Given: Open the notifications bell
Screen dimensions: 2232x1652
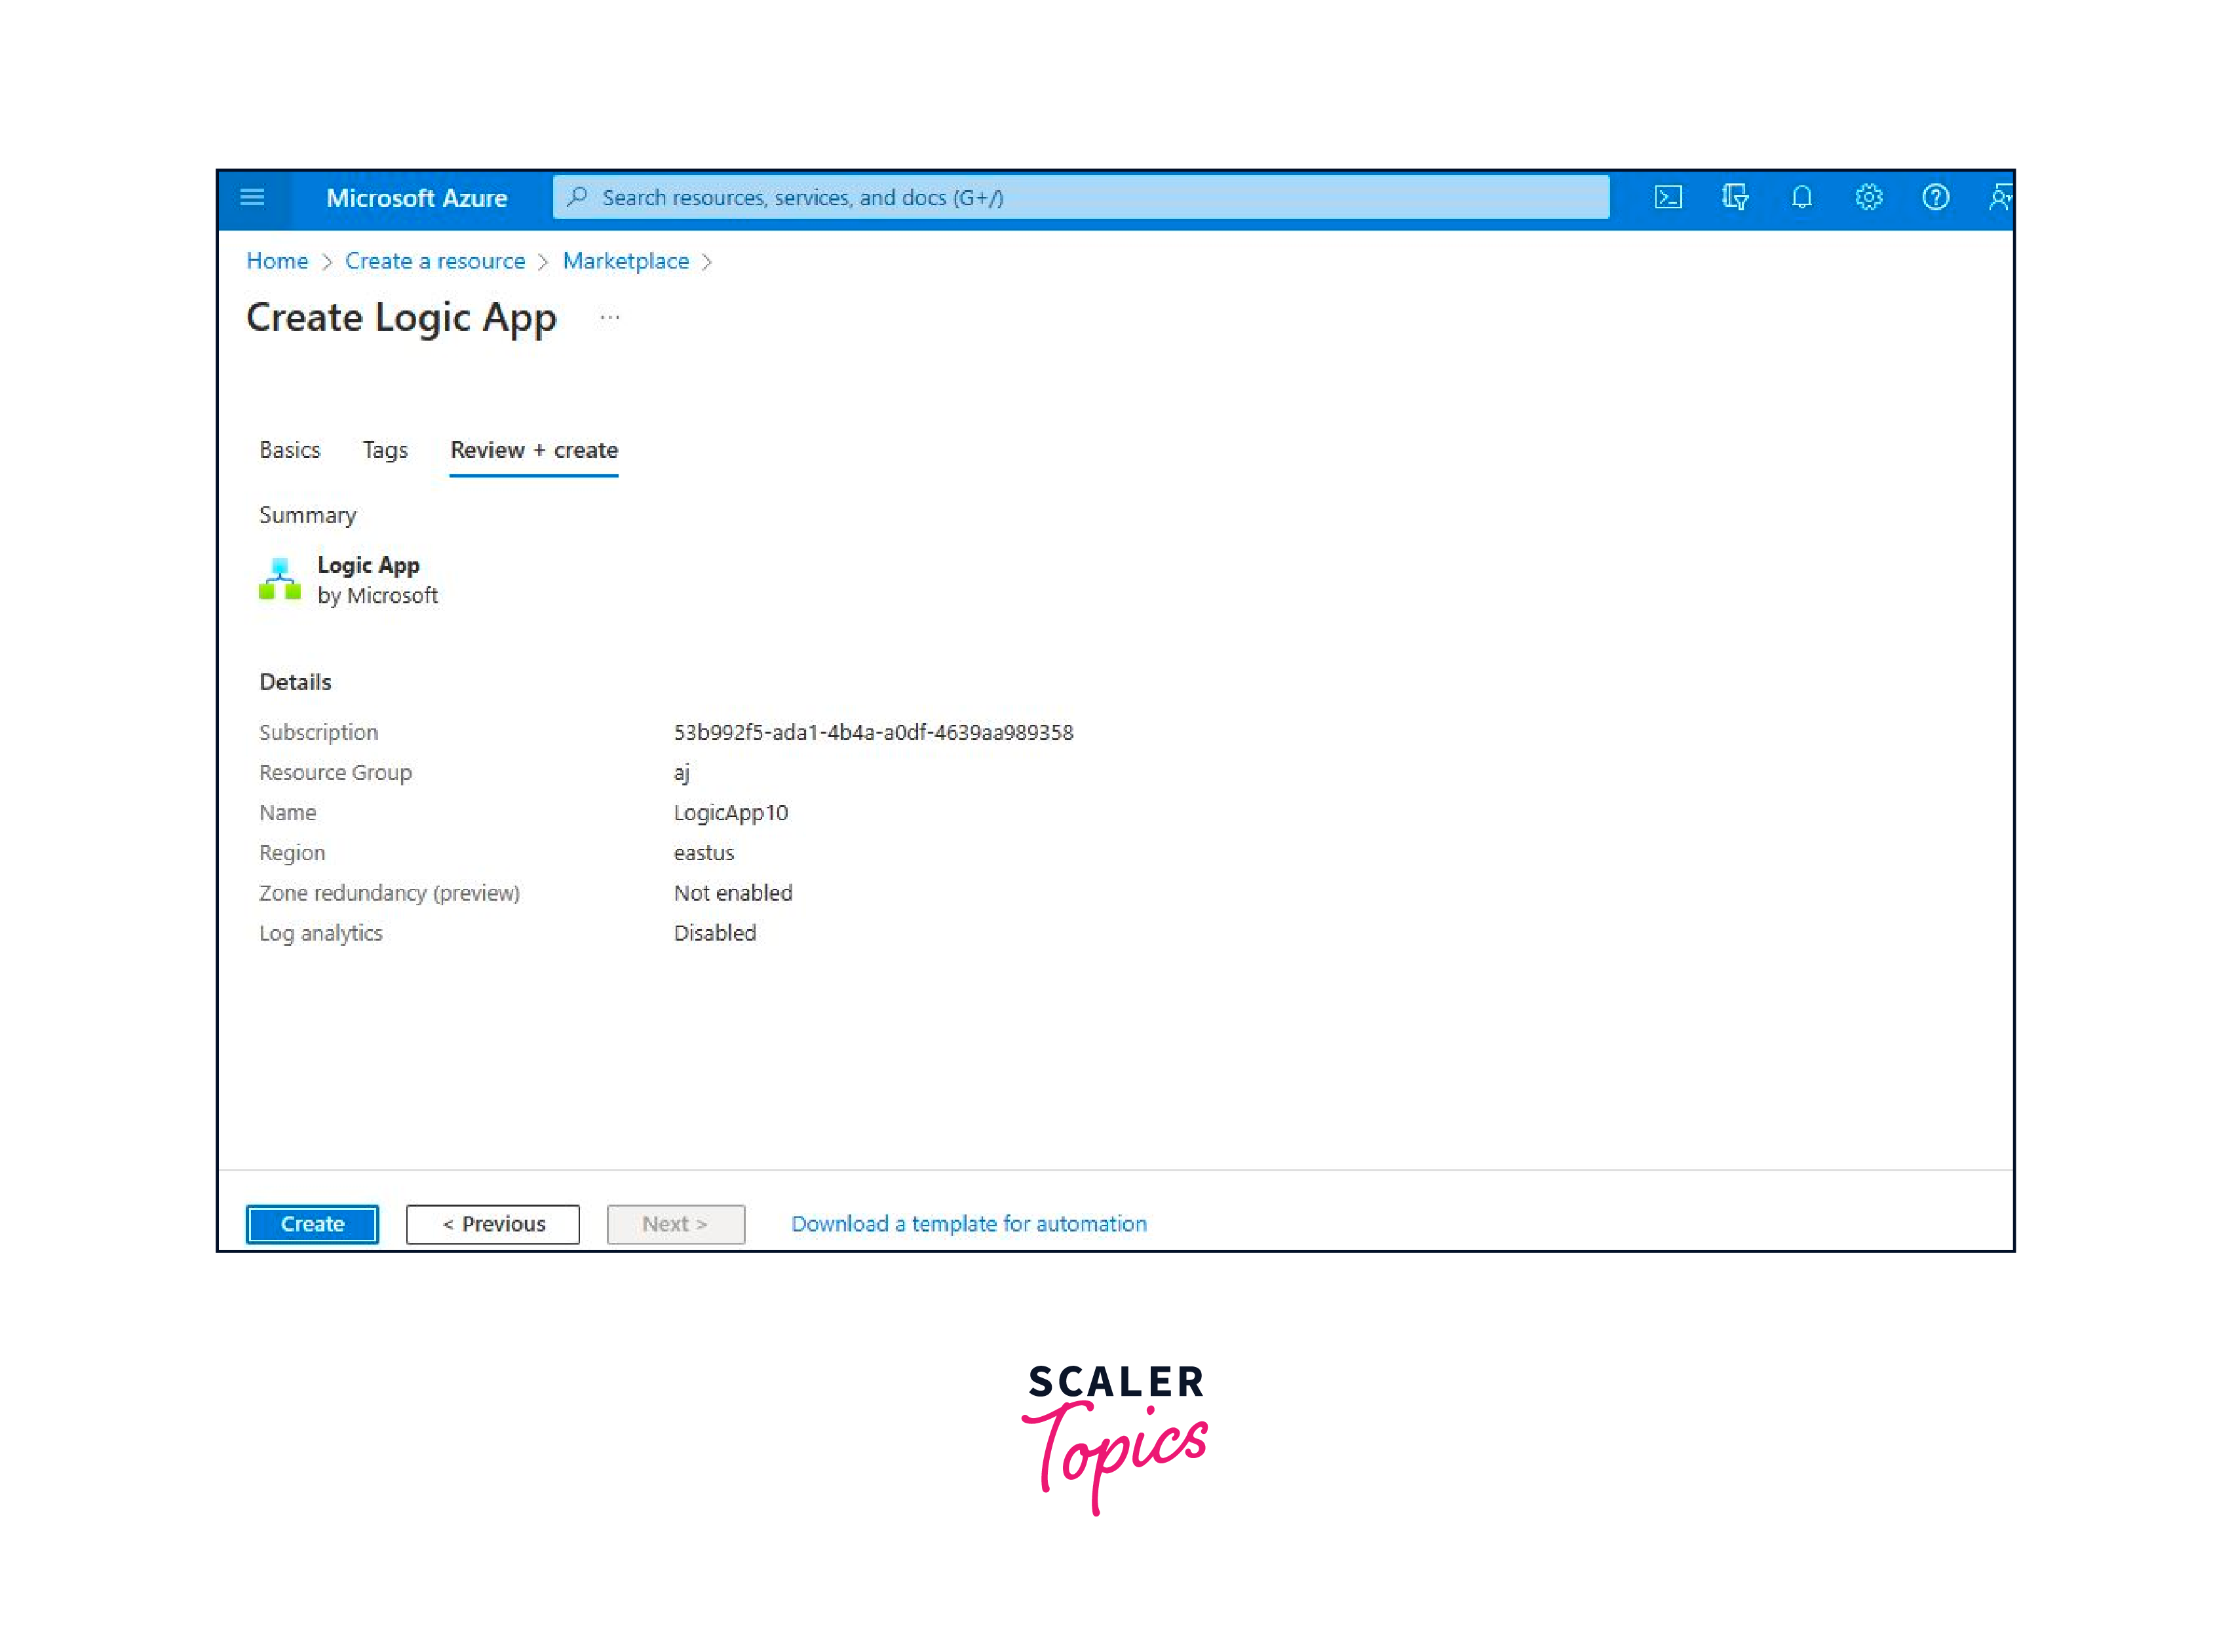Looking at the screenshot, I should pos(1801,197).
